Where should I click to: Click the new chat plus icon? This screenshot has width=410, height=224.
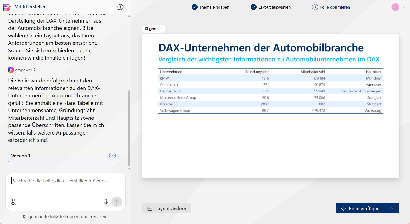click(120, 7)
